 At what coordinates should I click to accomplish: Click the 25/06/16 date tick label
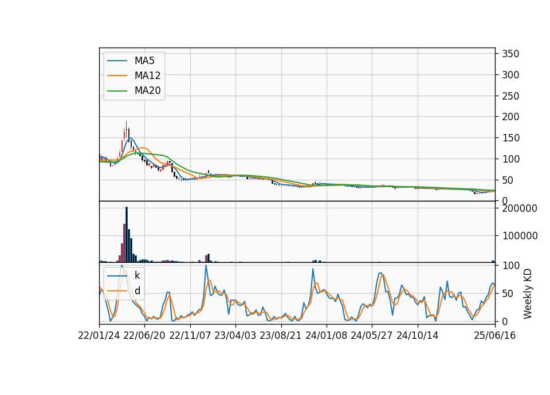click(494, 335)
